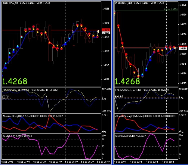Click the 80 level on M5 Stoch scale

103,139
